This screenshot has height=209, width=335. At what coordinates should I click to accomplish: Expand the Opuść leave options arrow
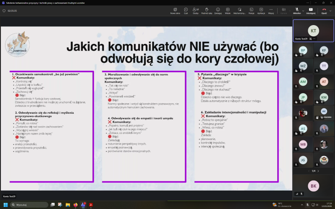point(330,9)
